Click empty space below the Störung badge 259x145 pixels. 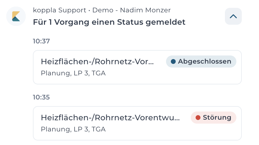coord(213,132)
